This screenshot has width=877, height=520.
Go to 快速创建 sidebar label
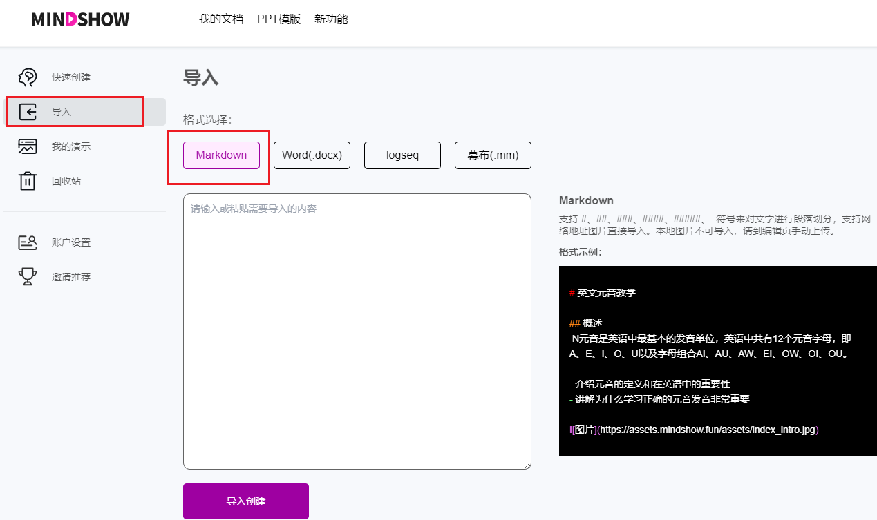(71, 77)
